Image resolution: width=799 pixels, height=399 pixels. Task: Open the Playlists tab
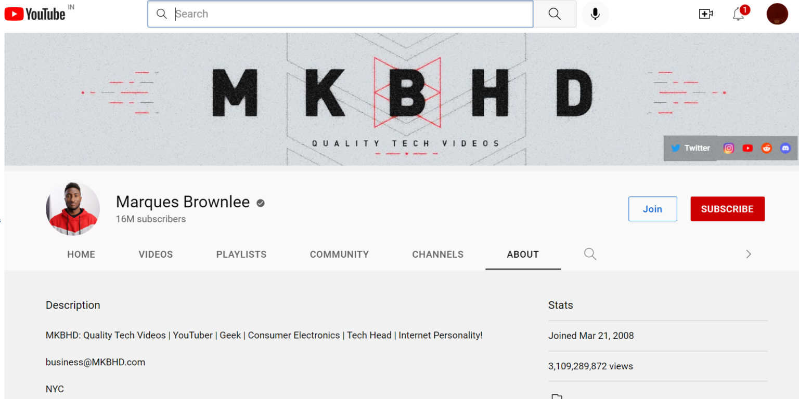click(241, 255)
